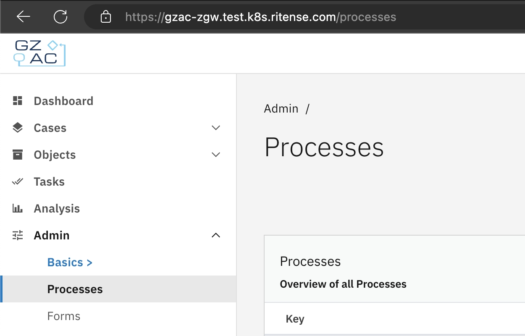
Task: Click the Objects archive box icon
Action: [18, 155]
